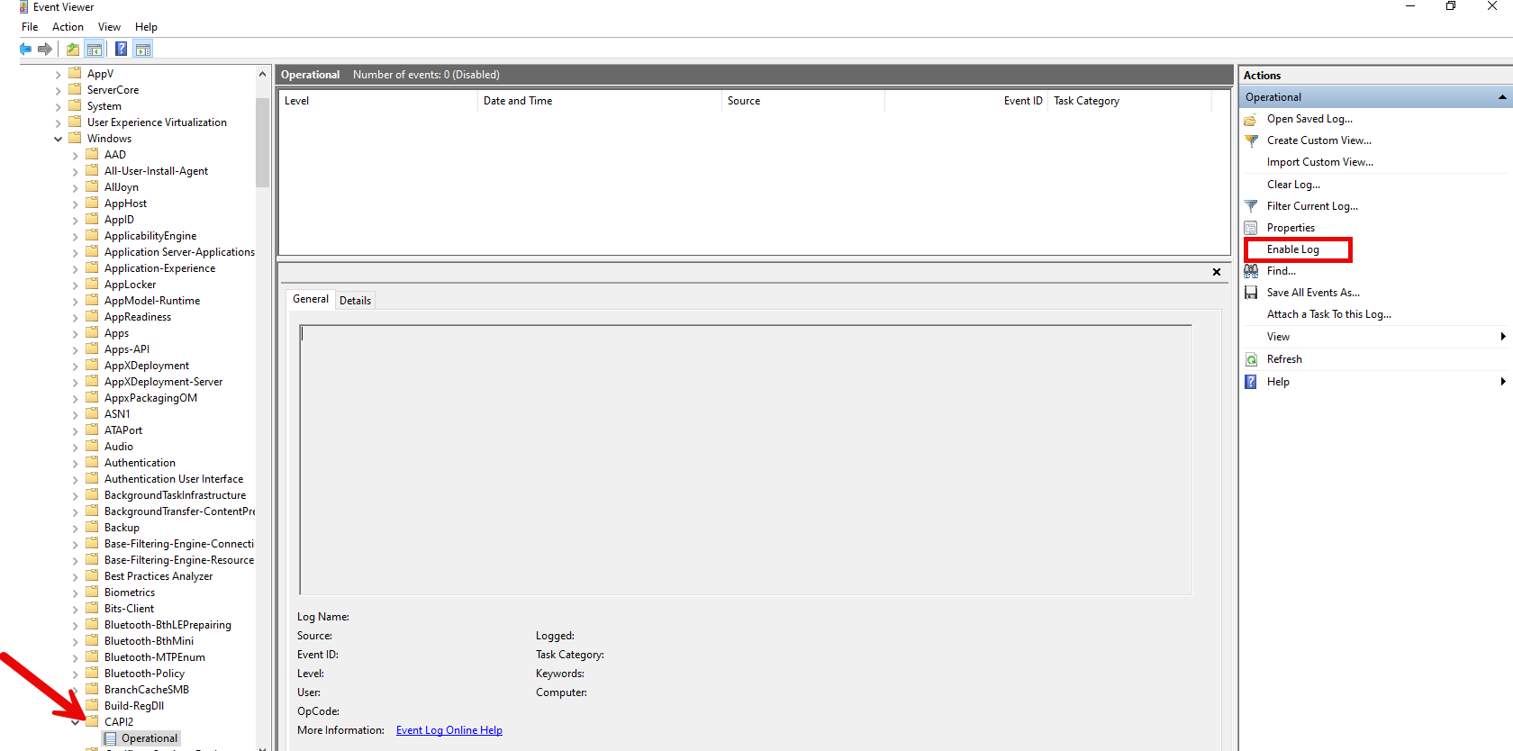Click the Event Viewer title bar icon
The height and width of the screenshot is (751, 1513).
23,7
